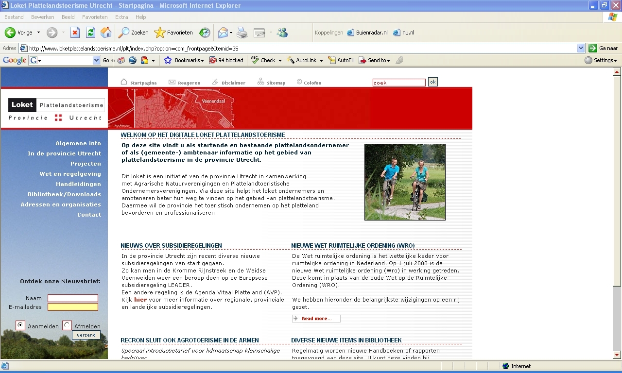The width and height of the screenshot is (622, 373).
Task: Click the Read more button
Action: tap(316, 319)
